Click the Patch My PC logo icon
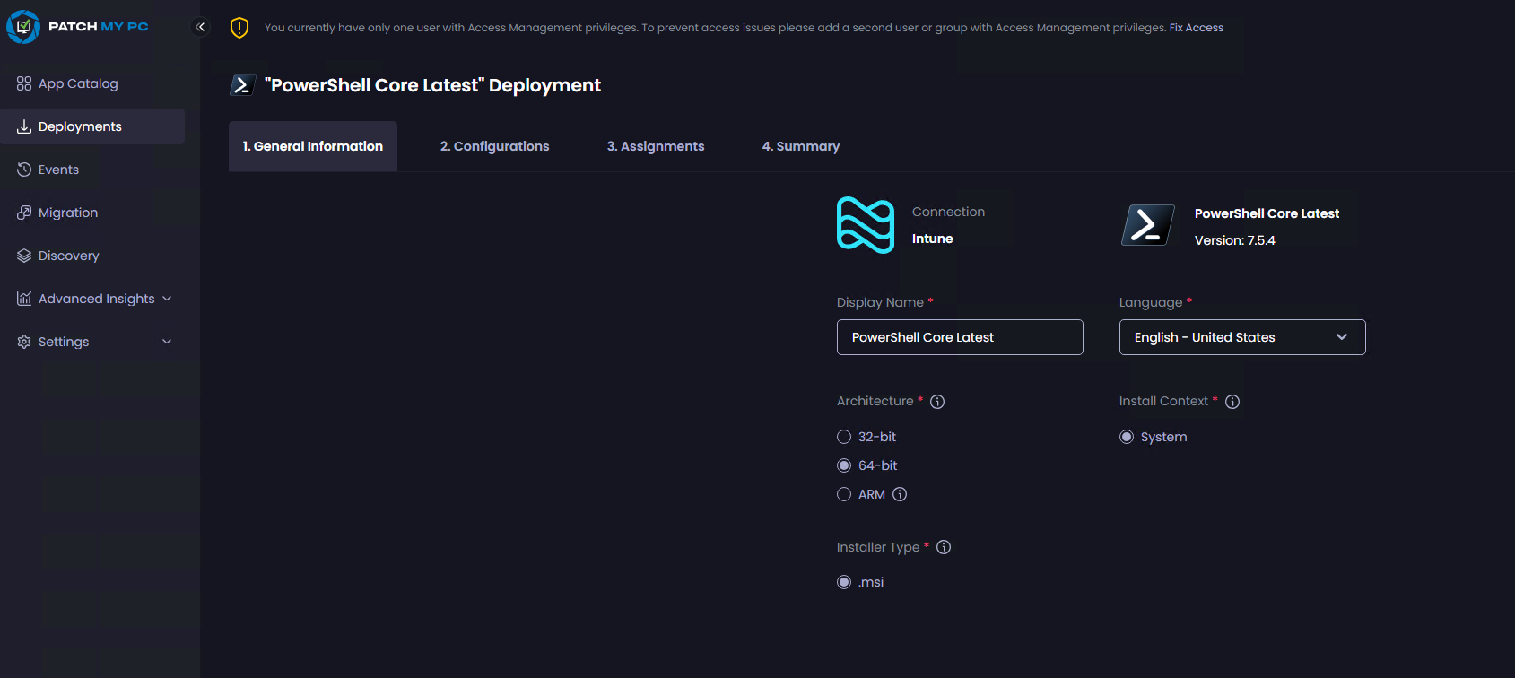This screenshot has width=1515, height=678. (x=23, y=27)
